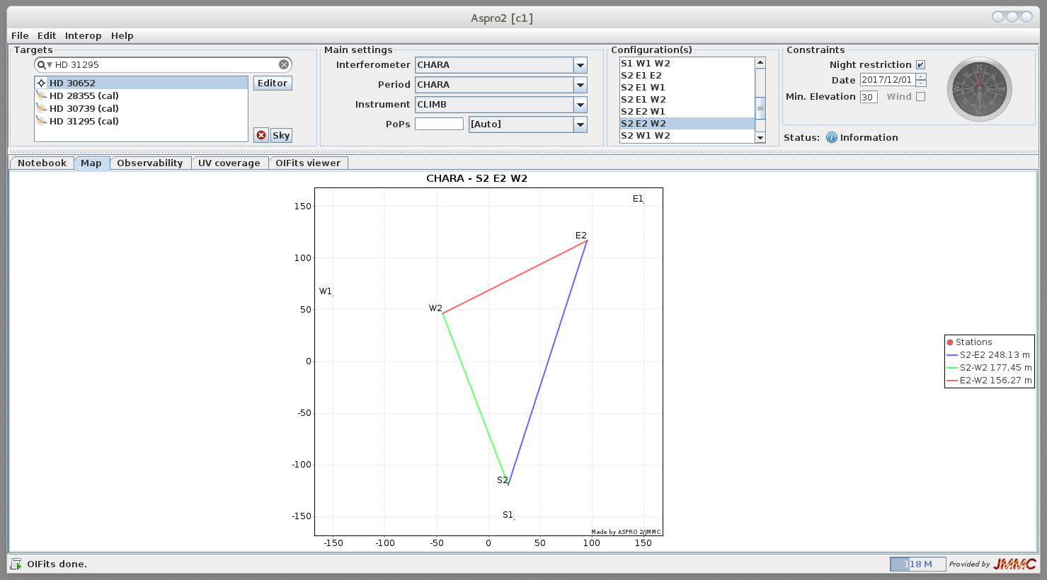Click the E1 station label on map
This screenshot has height=580, width=1047.
(x=638, y=199)
